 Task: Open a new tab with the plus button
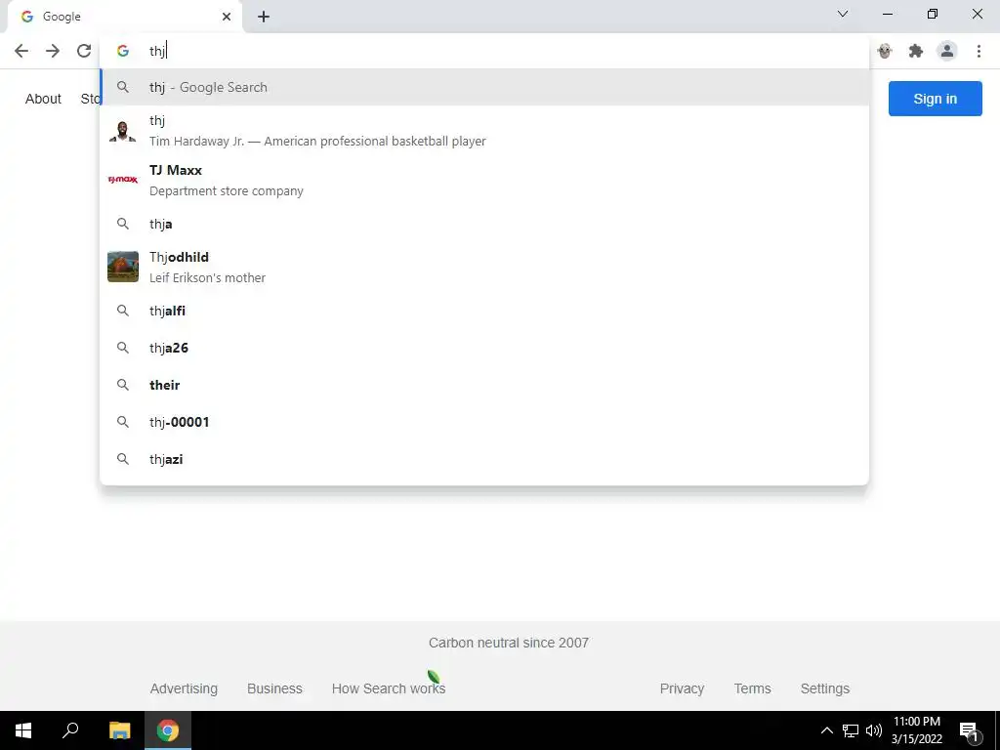click(x=264, y=17)
